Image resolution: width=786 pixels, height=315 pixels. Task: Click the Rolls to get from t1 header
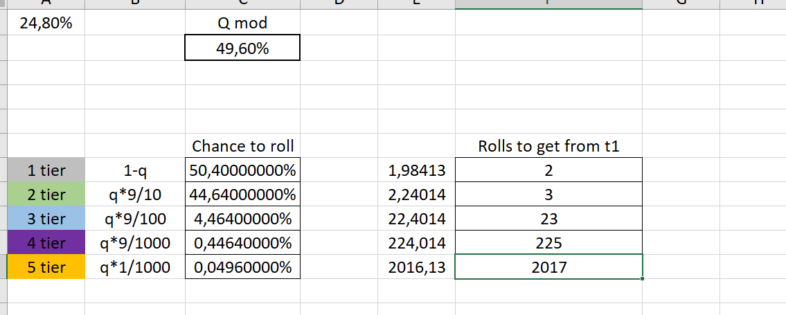pyautogui.click(x=548, y=146)
